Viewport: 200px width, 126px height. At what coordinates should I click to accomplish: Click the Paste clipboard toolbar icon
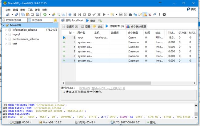pyautogui.click(x=28, y=14)
